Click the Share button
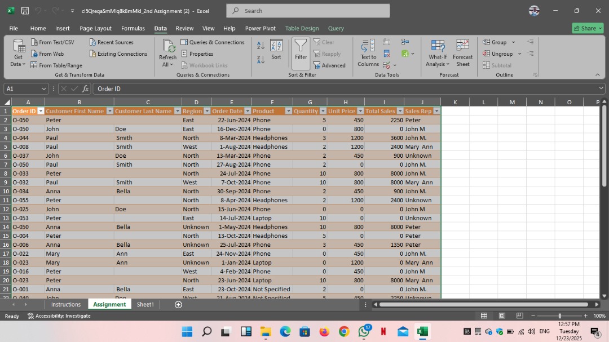 pos(588,28)
